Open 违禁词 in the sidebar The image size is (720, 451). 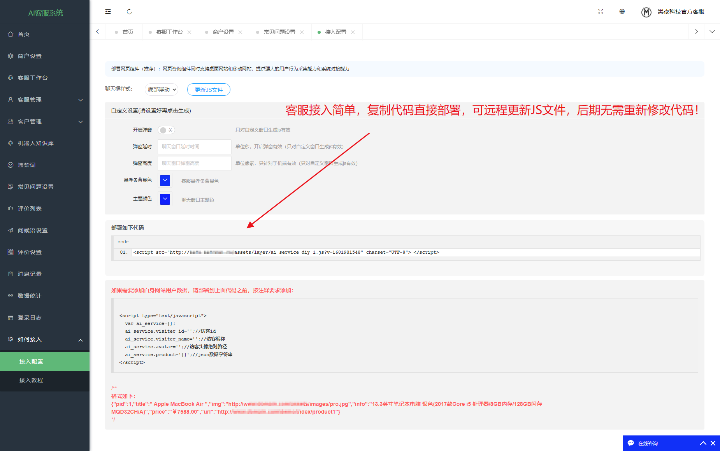(x=45, y=165)
